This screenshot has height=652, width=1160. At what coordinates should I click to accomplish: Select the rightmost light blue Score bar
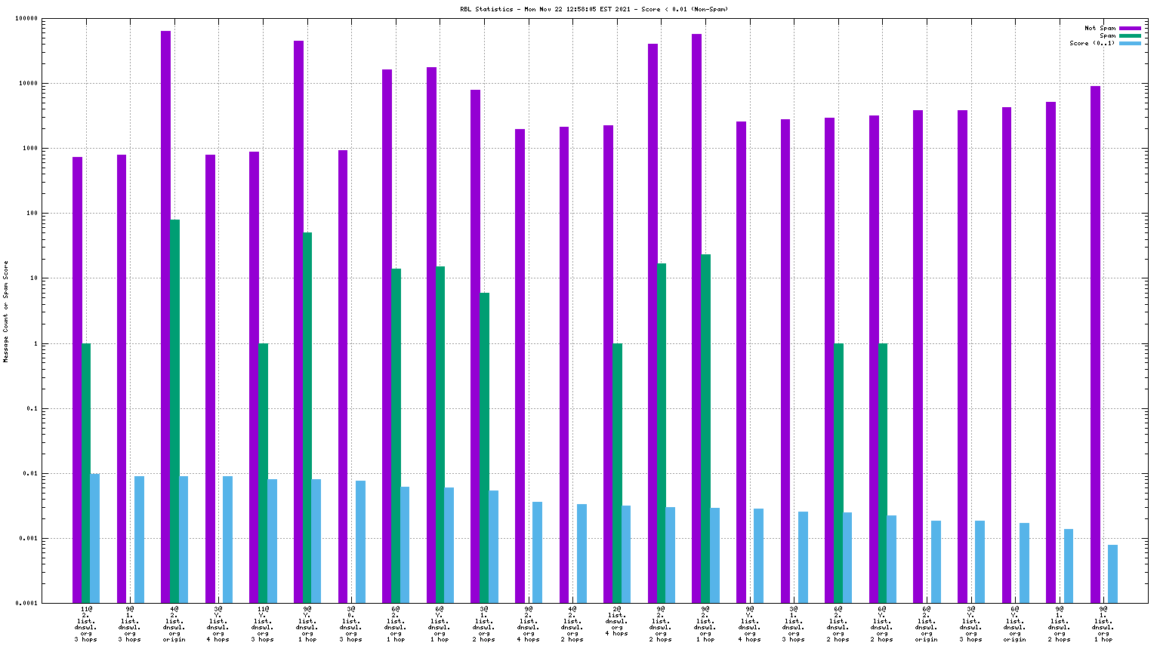[1112, 574]
